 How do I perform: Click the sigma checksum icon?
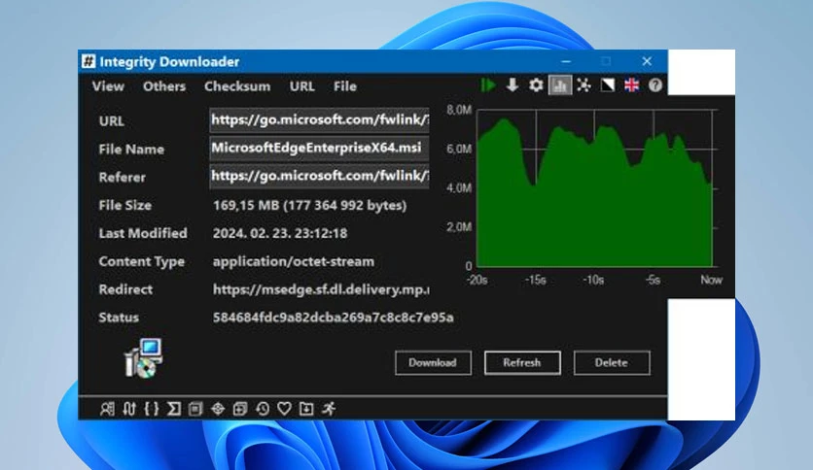(x=174, y=409)
